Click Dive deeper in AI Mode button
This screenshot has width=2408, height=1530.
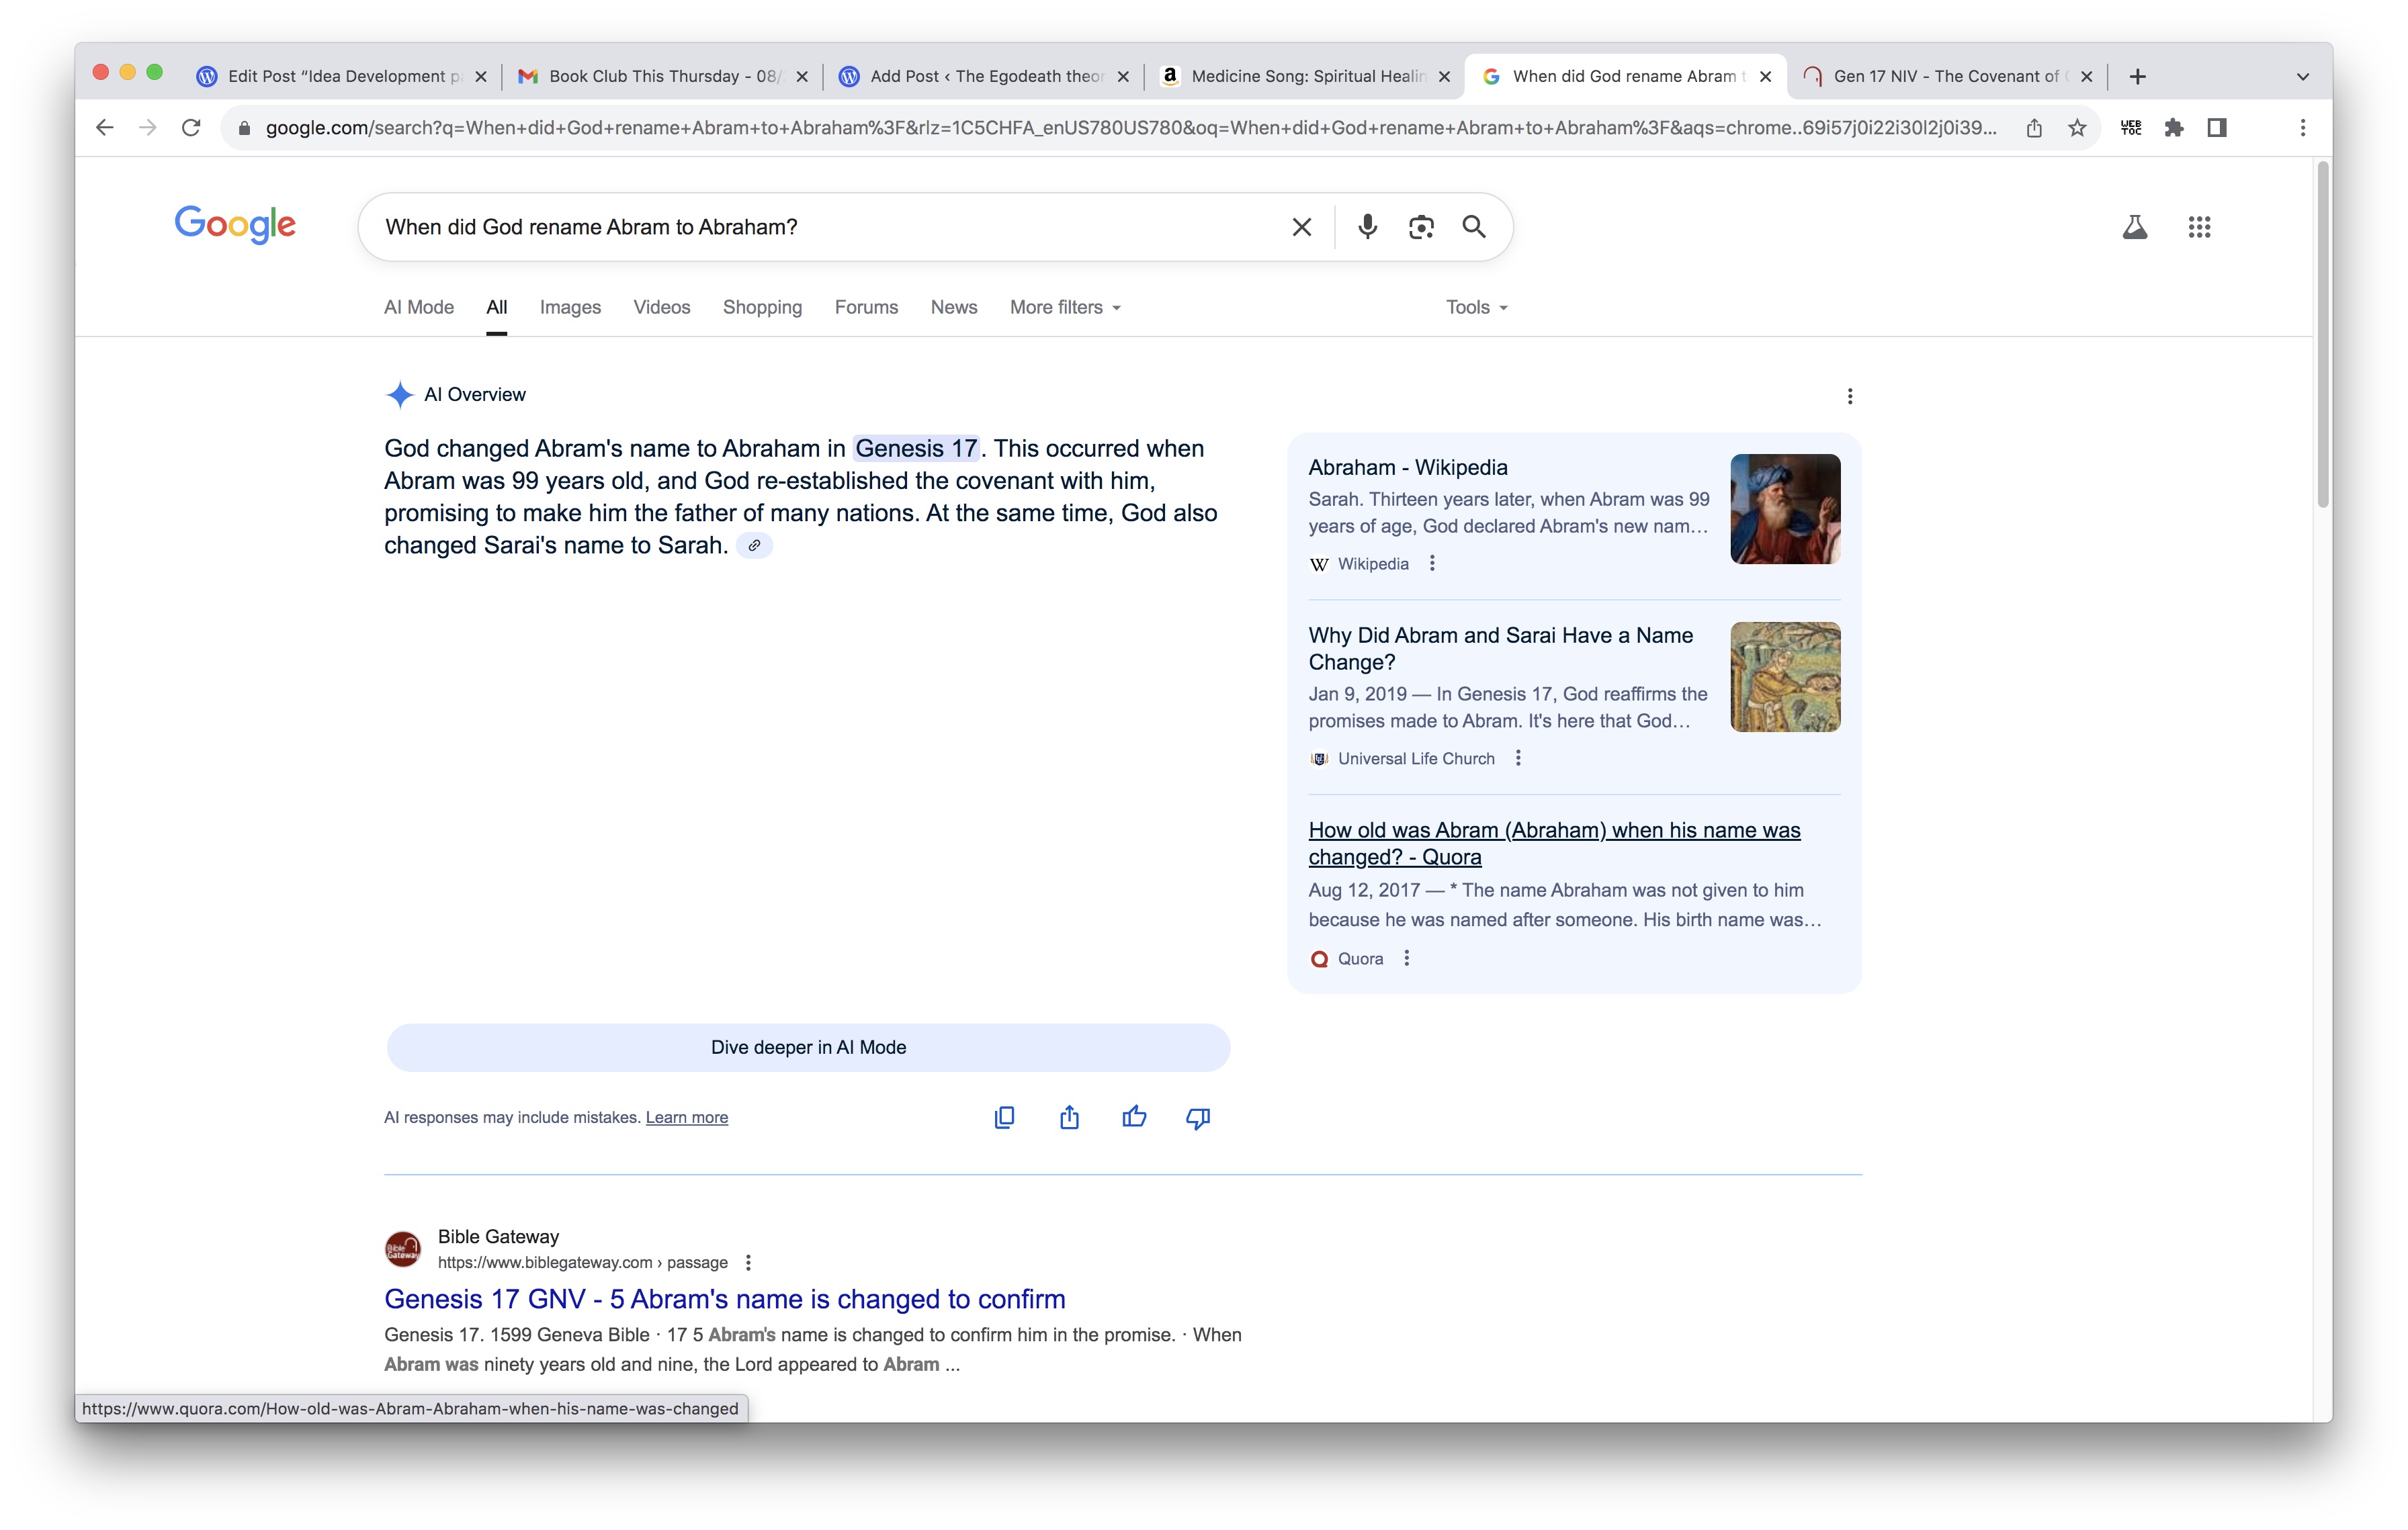click(808, 1047)
